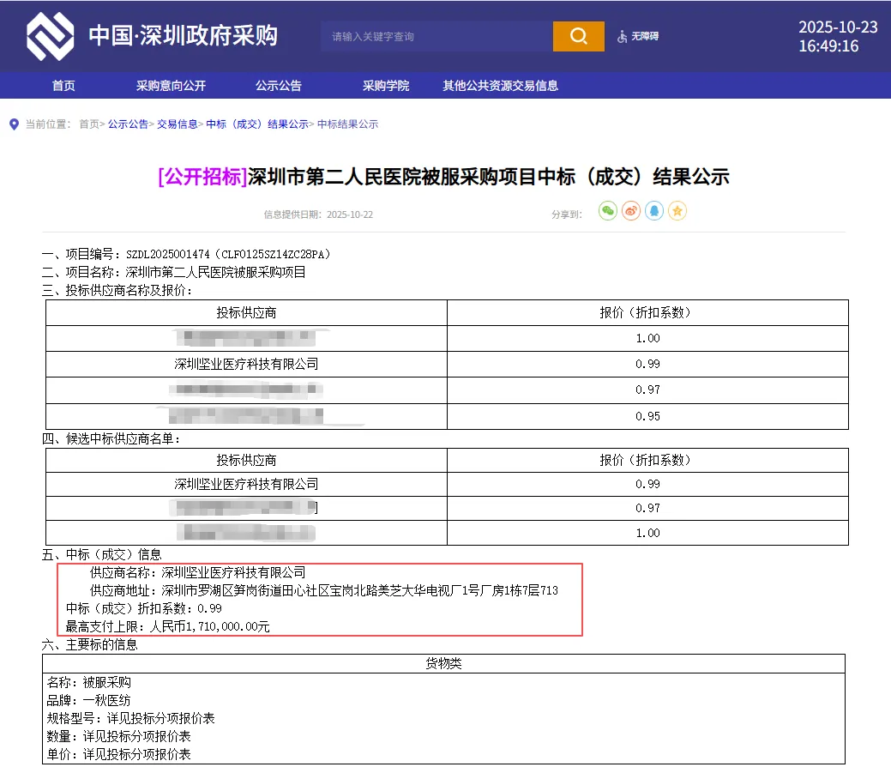Click the location pin breadcrumb icon
The height and width of the screenshot is (767, 891).
[14, 124]
